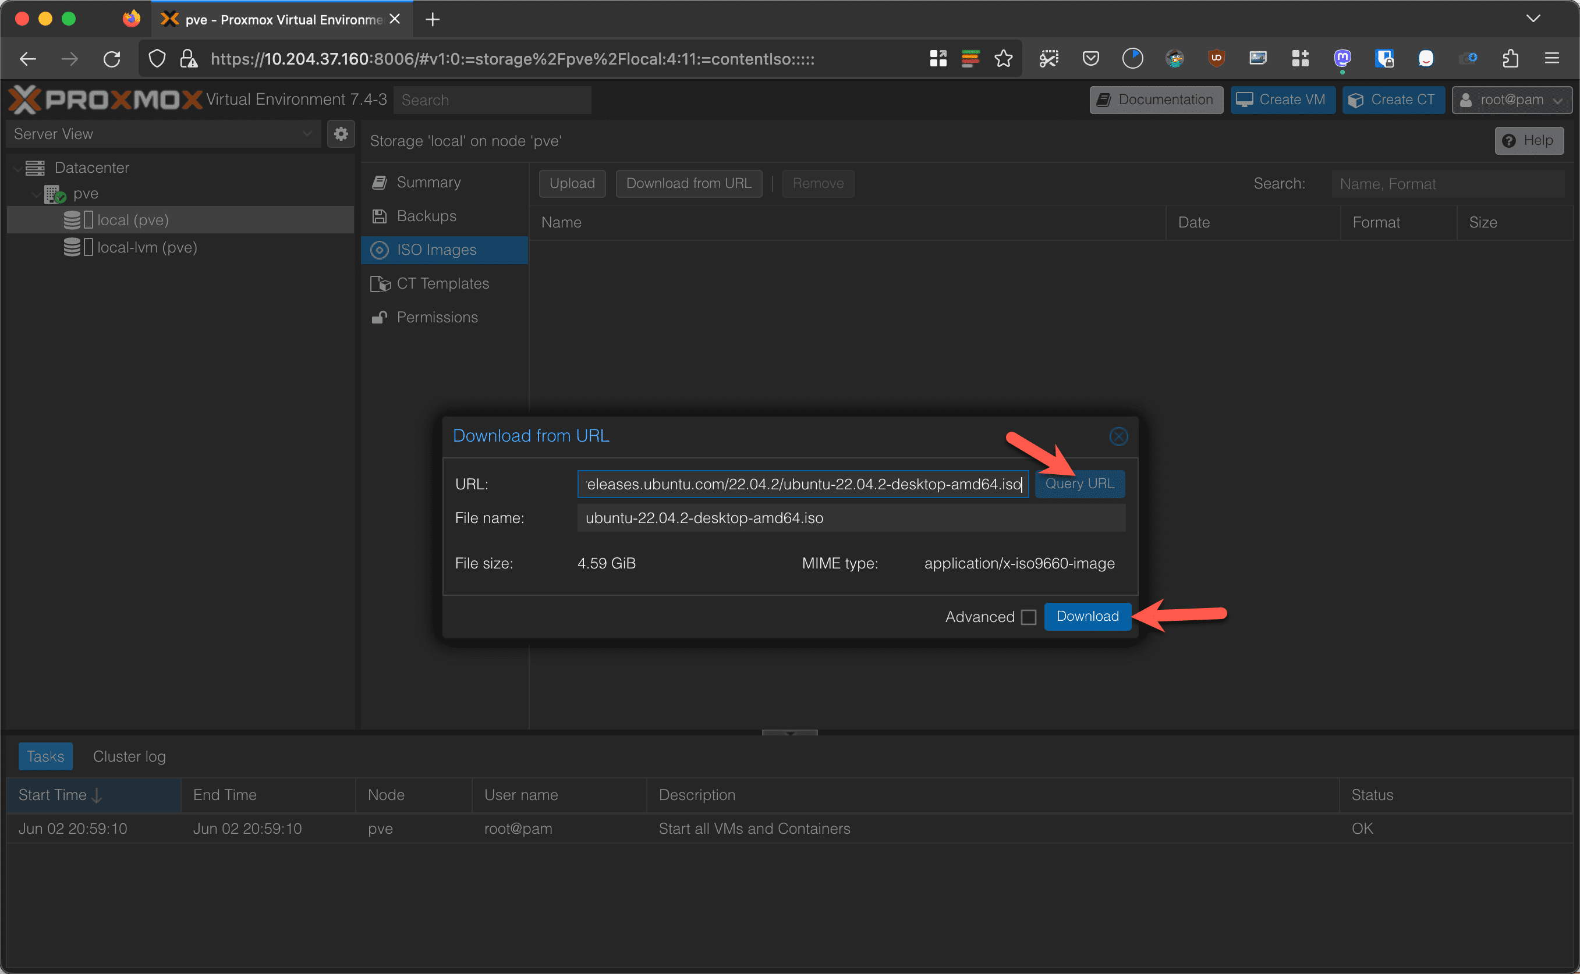Open the Server View dropdown
The image size is (1580, 974).
tap(164, 134)
